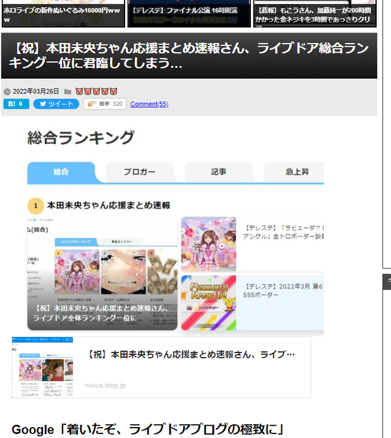Click the nokuo.blog.jp domain text
Image resolution: width=391 pixels, height=438 pixels.
point(105,385)
